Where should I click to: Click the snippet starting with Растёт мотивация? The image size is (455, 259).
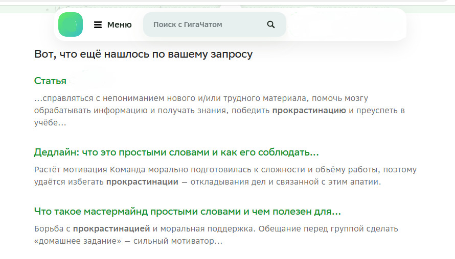(x=225, y=175)
